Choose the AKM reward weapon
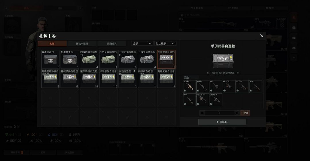The height and width of the screenshot is (161, 310). point(255,86)
